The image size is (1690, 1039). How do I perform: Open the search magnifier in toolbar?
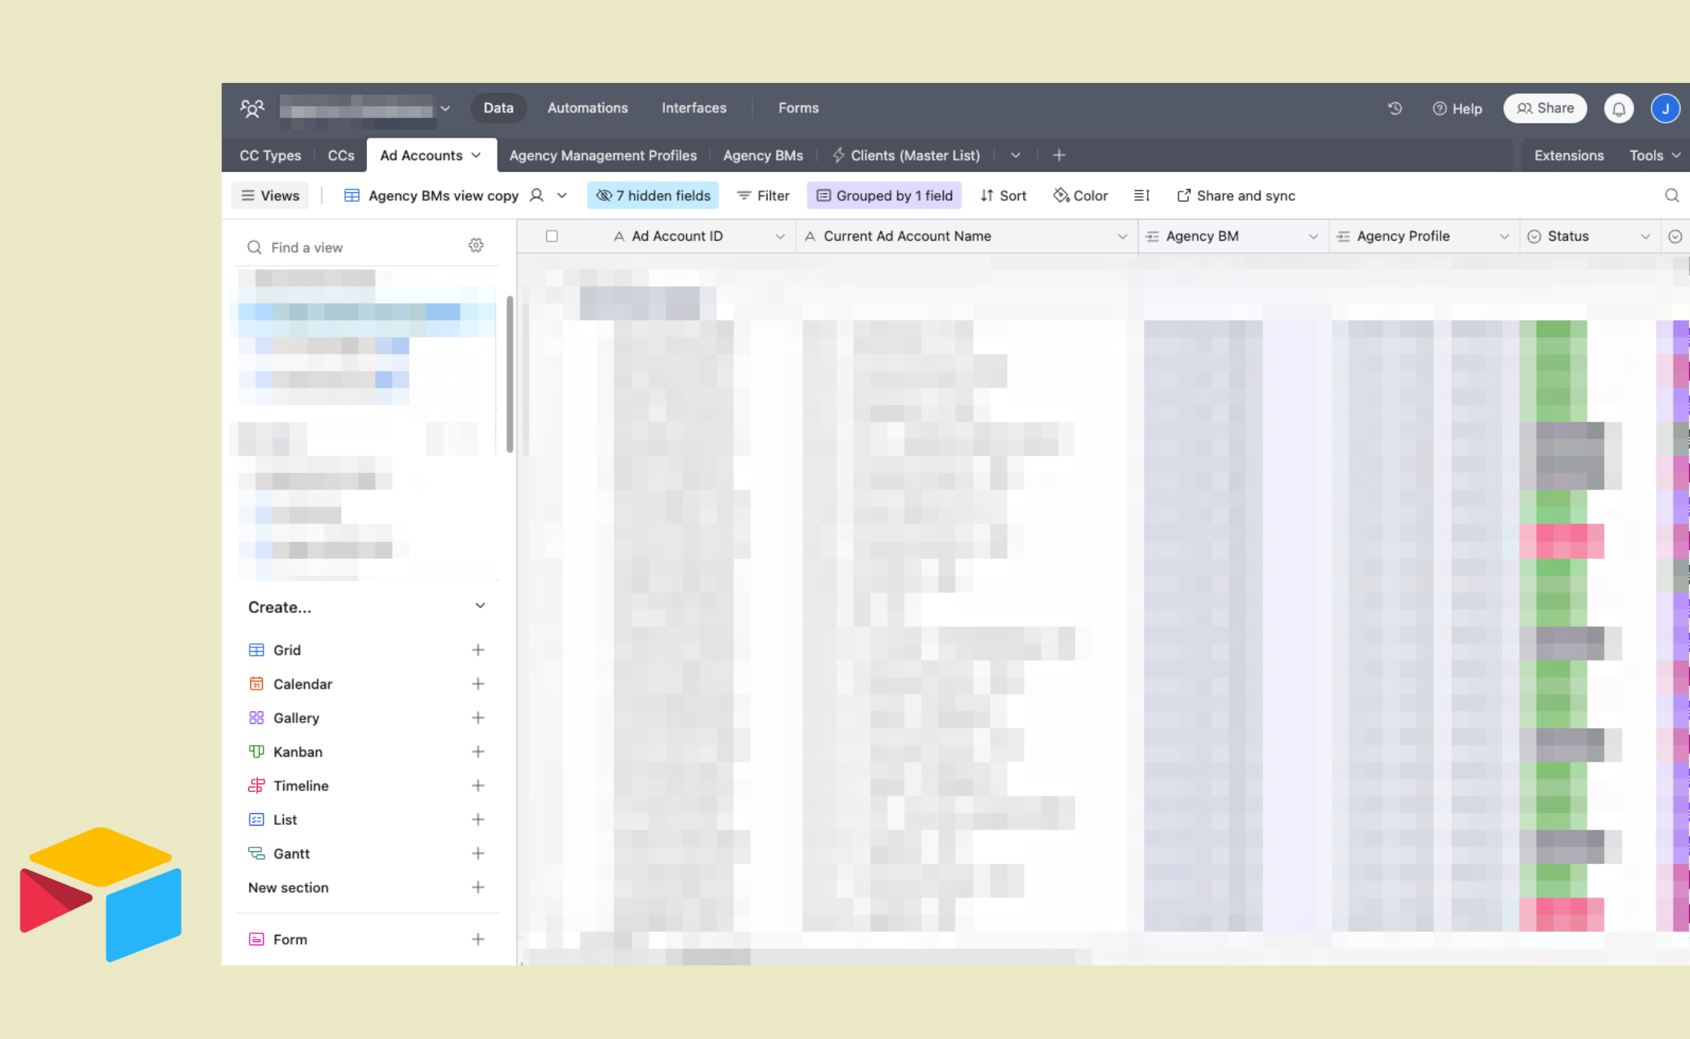1671,195
